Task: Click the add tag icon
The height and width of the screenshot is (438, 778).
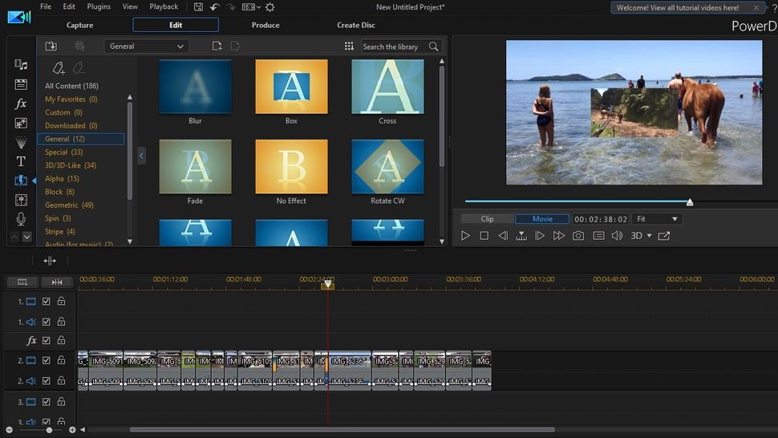Action: (59, 68)
